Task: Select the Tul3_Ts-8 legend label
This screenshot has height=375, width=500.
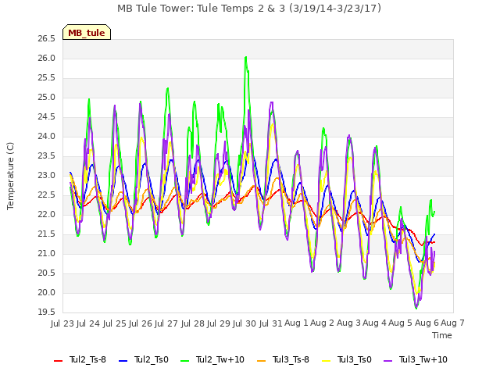Action: tap(291, 359)
